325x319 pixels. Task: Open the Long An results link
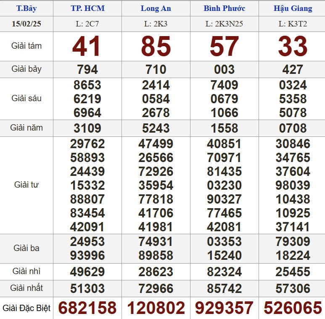click(x=156, y=8)
